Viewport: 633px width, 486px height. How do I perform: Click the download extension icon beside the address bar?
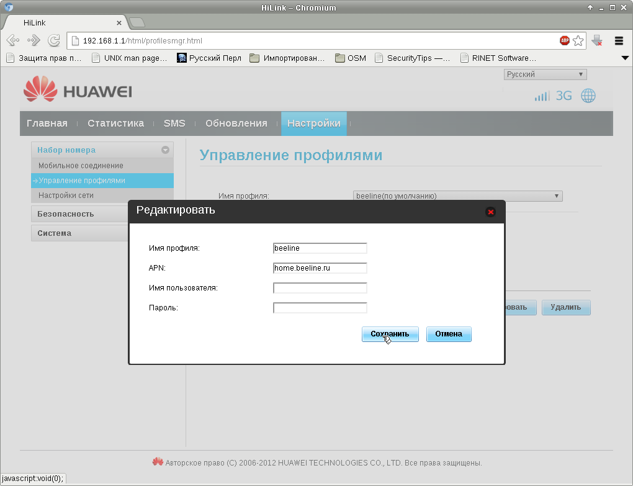(597, 40)
